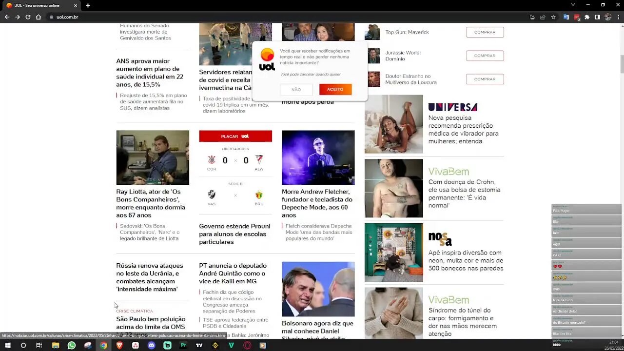Image resolution: width=624 pixels, height=351 pixels.
Task: Open WhatsApp from taskbar
Action: [x=72, y=346]
